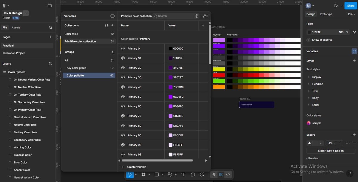Switch to Design mode icon in toolbar
The height and width of the screenshot is (182, 358).
click(221, 175)
